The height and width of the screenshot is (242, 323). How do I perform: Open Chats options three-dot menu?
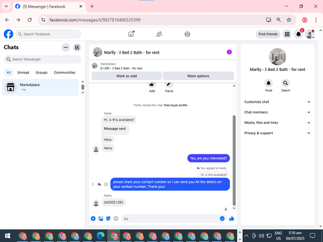[66, 47]
